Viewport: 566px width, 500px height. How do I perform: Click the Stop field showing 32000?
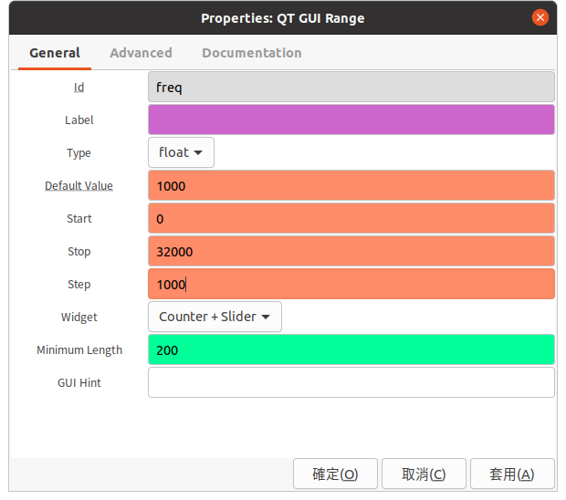(351, 251)
